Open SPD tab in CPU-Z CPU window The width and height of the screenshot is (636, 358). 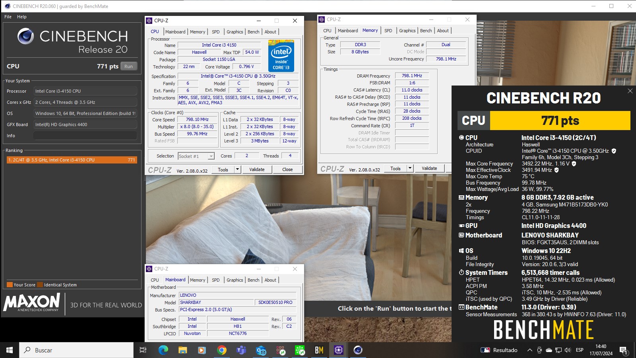coord(216,32)
